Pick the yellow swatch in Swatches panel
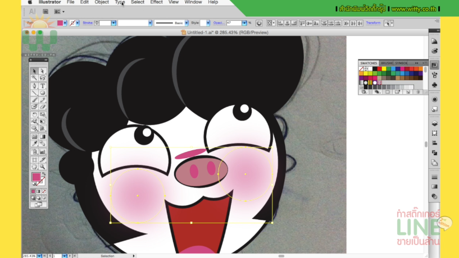Viewport: 459px width, 258px height. click(x=384, y=69)
